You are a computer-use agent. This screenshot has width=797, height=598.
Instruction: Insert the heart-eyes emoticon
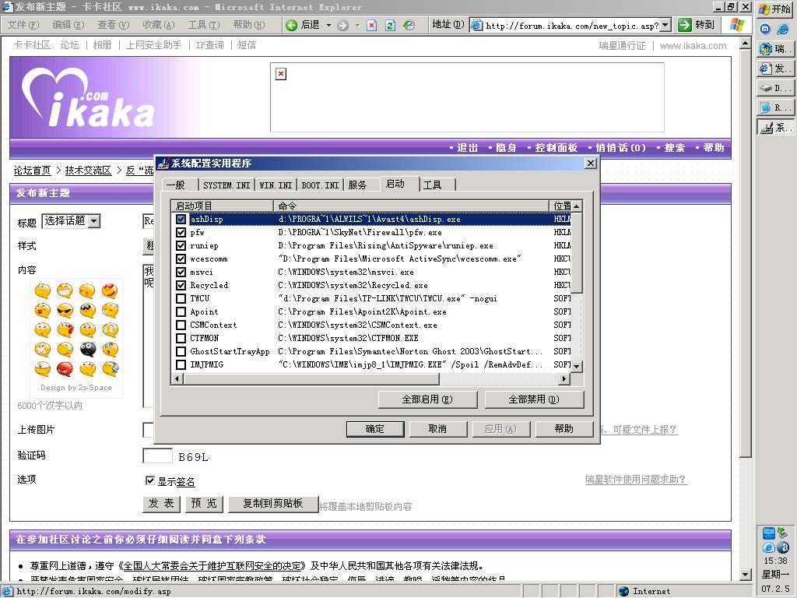pyautogui.click(x=110, y=291)
